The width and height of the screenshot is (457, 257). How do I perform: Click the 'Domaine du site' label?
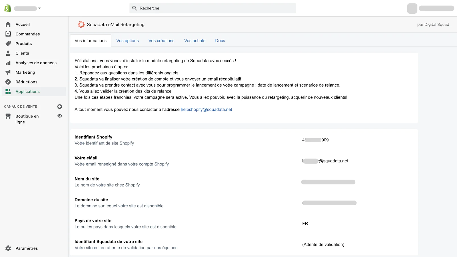point(91,200)
